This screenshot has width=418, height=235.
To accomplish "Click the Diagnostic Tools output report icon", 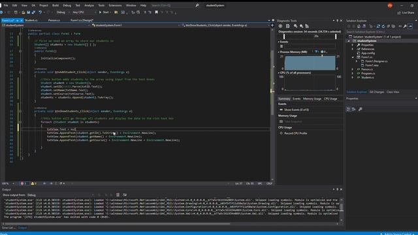I will point(287,26).
